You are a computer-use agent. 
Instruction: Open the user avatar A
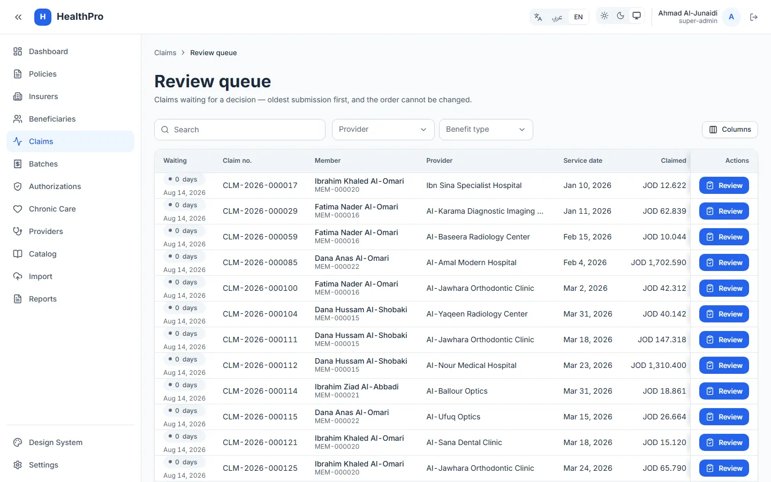click(x=731, y=17)
